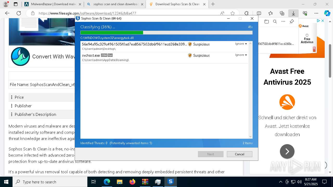Click the C:\Users\admin\AppData\Roaming\ path text
This screenshot has width=333, height=187.
click(x=105, y=60)
